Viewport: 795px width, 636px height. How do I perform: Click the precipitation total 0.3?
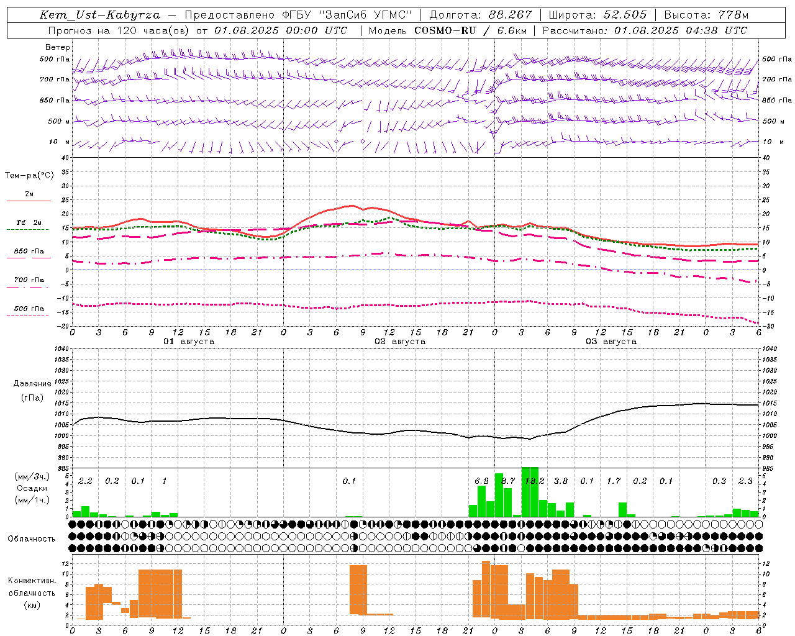pyautogui.click(x=719, y=481)
